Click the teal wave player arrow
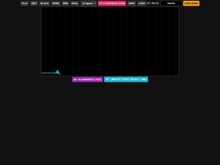The width and height of the screenshot is (220, 165). (58, 73)
